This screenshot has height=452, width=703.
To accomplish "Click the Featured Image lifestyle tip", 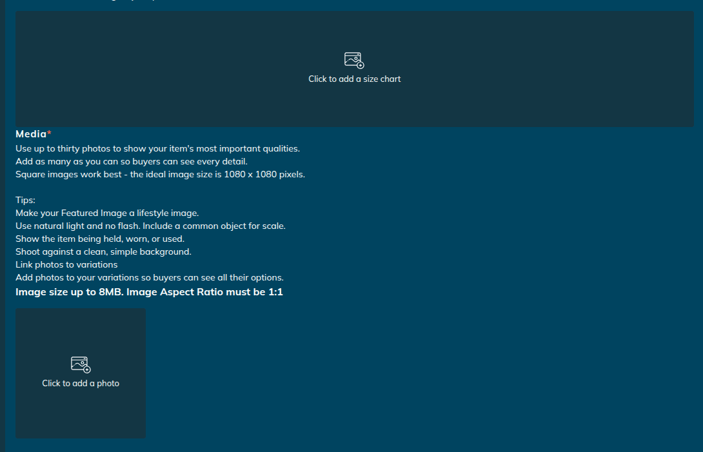I will (107, 213).
